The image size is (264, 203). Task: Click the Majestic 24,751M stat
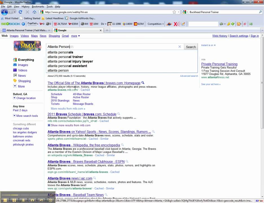coord(60,24)
